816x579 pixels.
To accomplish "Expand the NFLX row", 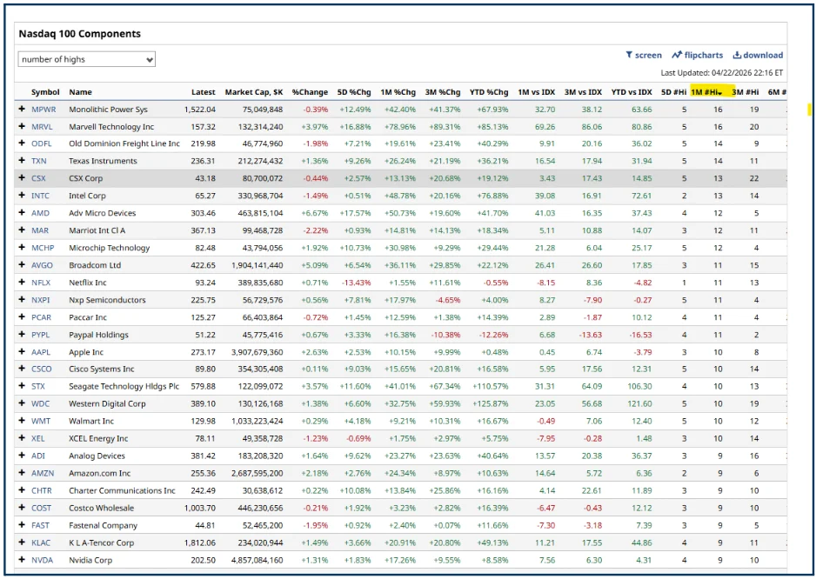I will (x=22, y=283).
